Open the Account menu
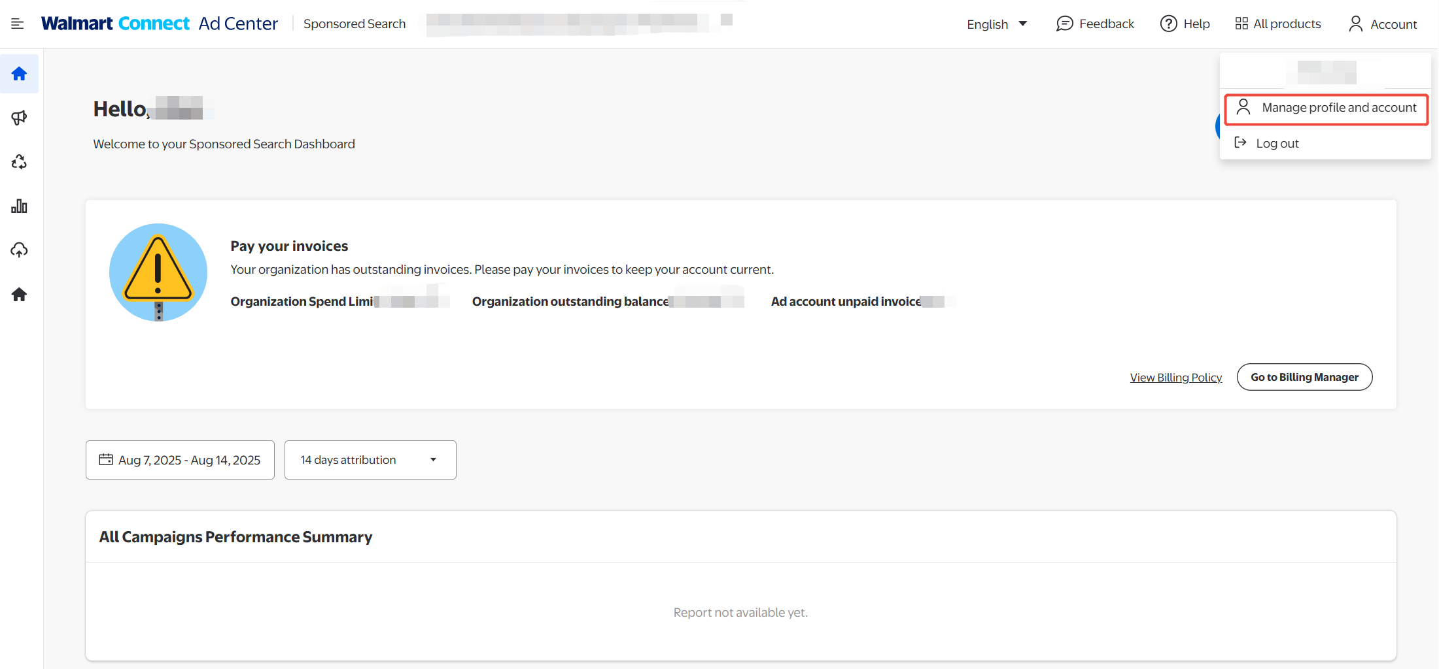 [1383, 24]
